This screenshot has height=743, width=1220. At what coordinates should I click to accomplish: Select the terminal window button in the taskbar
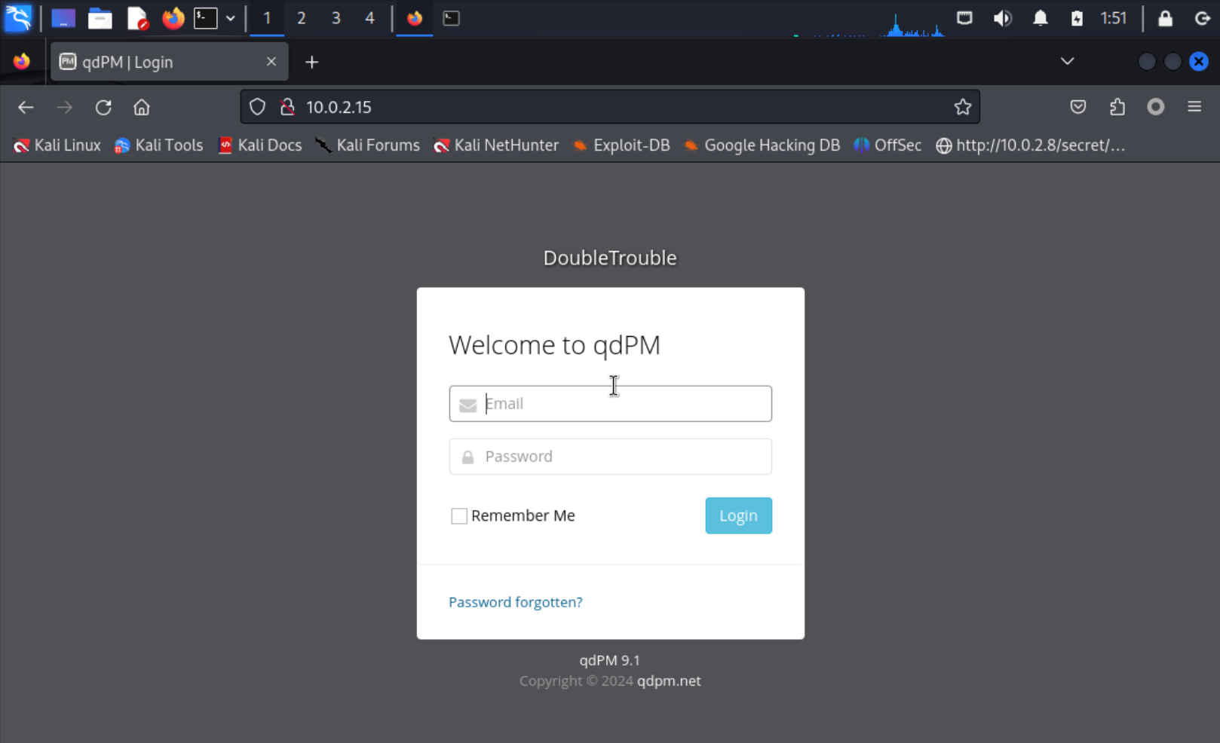(x=451, y=18)
